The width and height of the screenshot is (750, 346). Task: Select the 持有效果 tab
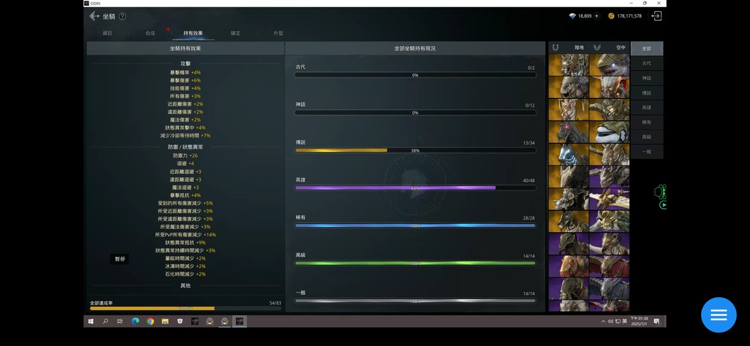(x=193, y=33)
